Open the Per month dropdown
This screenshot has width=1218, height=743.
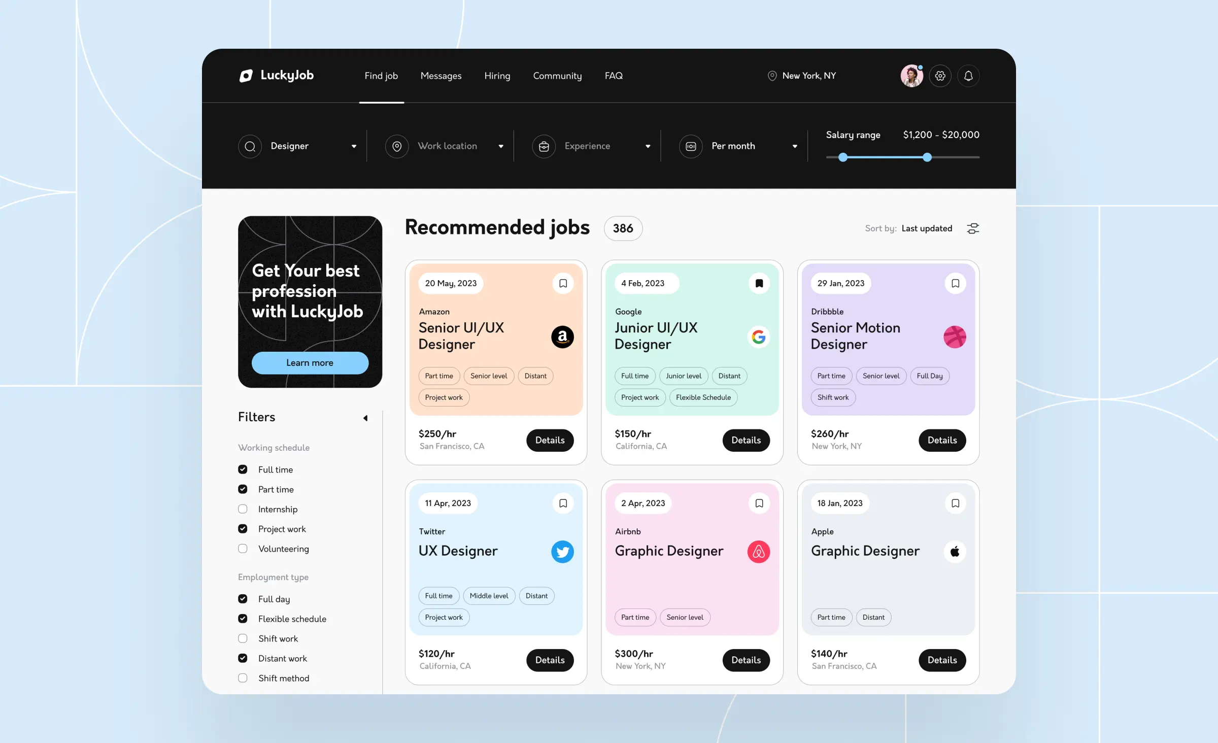pyautogui.click(x=795, y=147)
